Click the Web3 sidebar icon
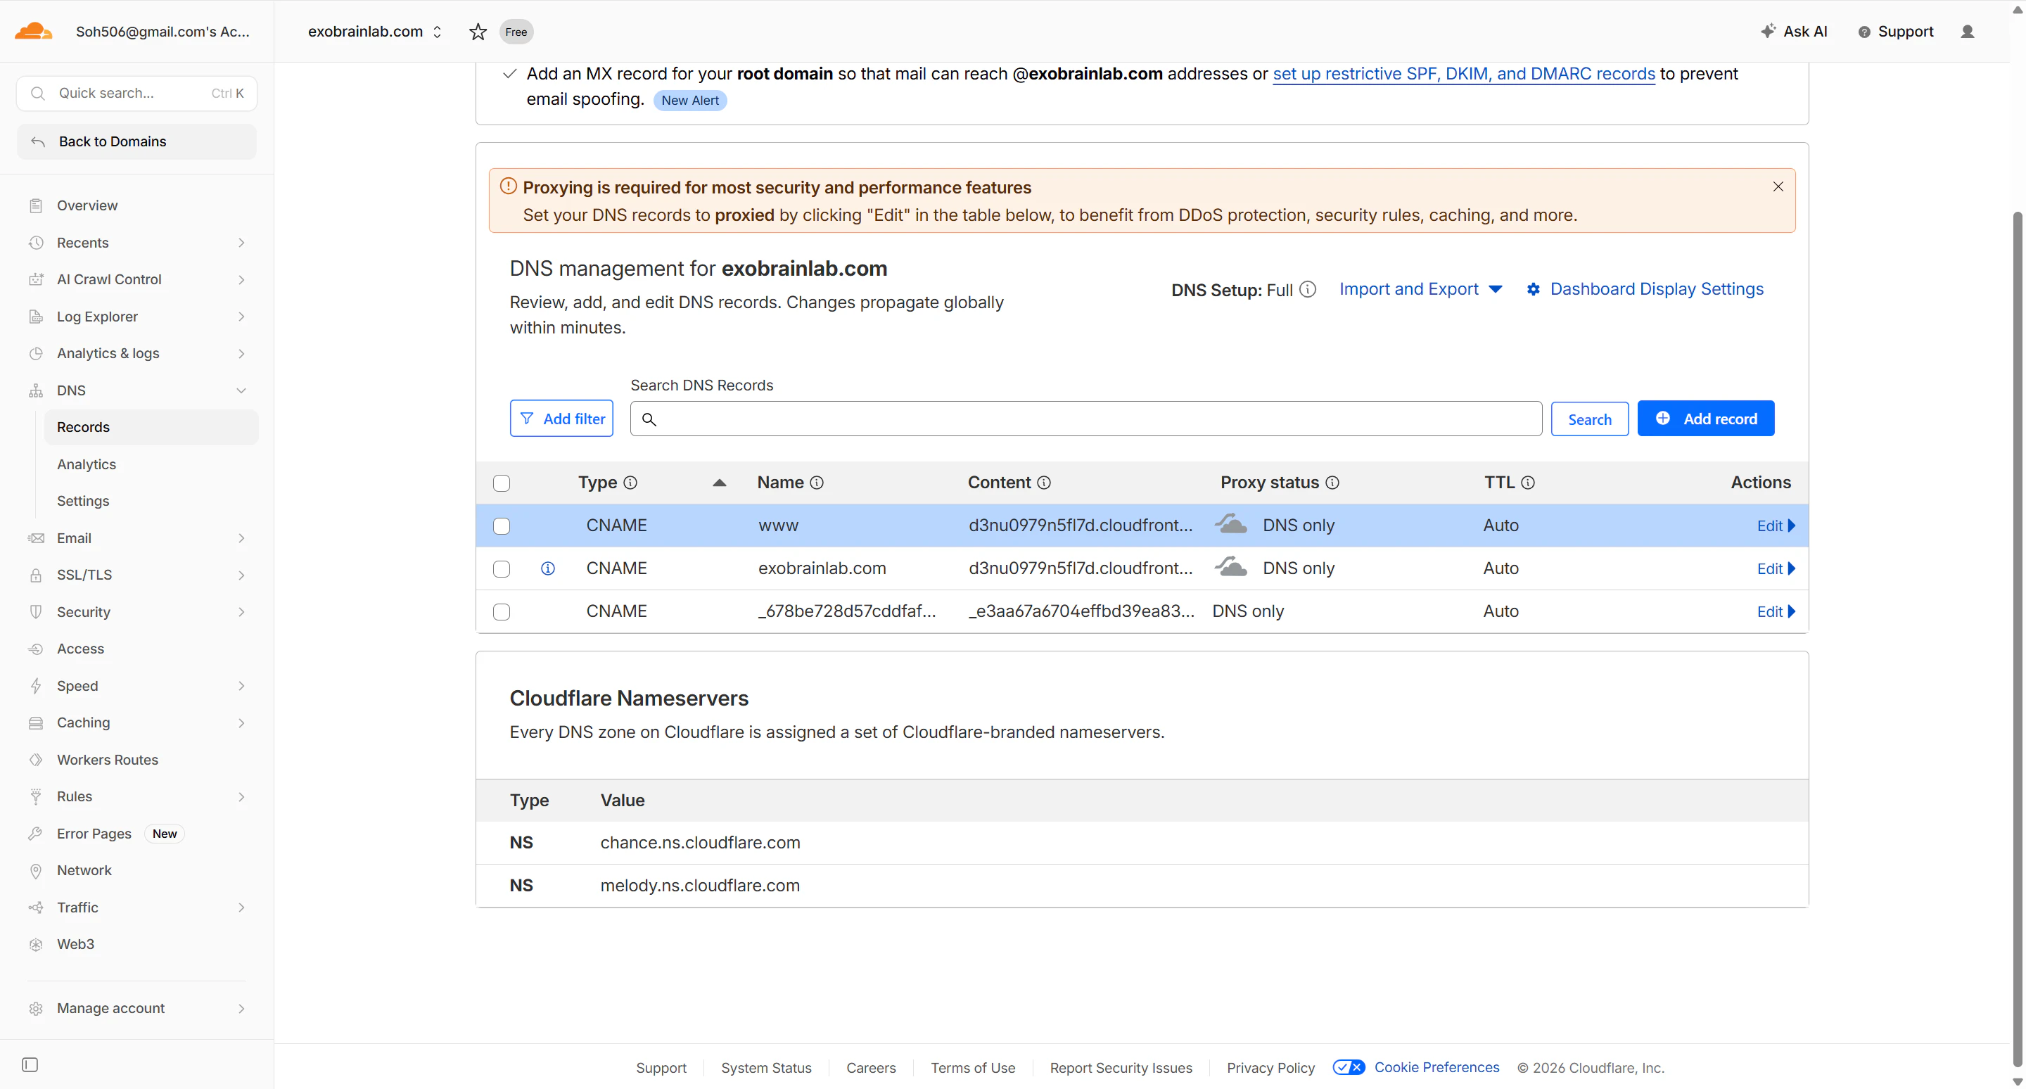 click(35, 945)
